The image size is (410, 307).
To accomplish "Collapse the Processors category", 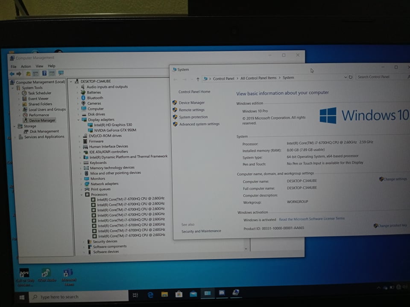I will (x=82, y=195).
